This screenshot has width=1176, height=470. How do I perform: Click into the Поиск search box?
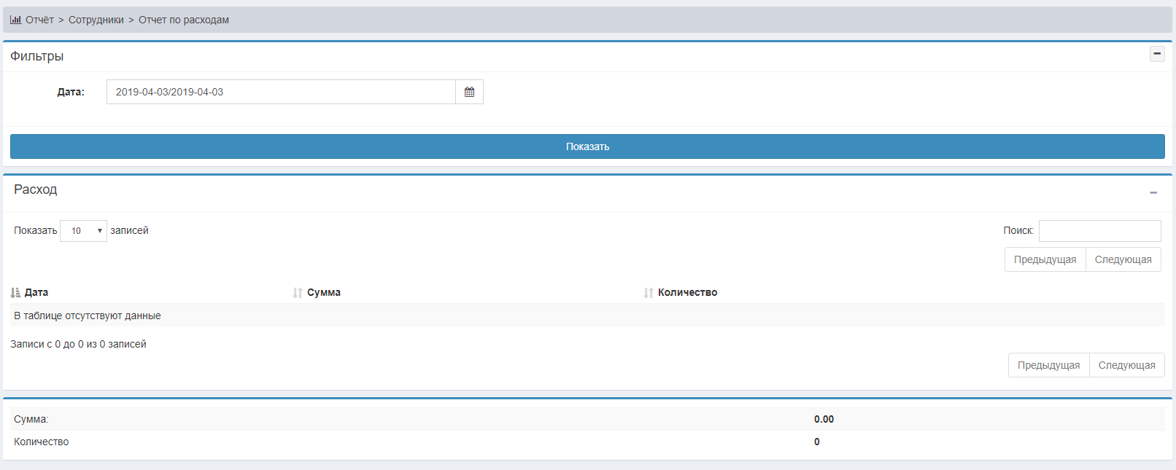coord(1099,231)
